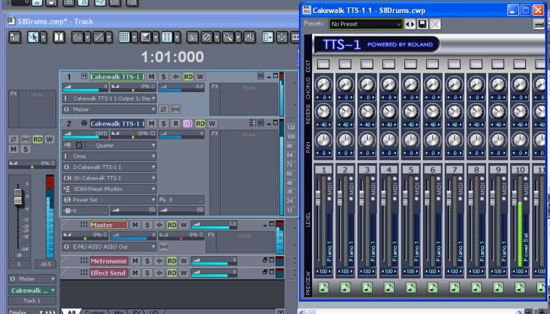Image resolution: width=550 pixels, height=314 pixels.
Task: Preview channel 1 sound with note button
Action: 323,287
